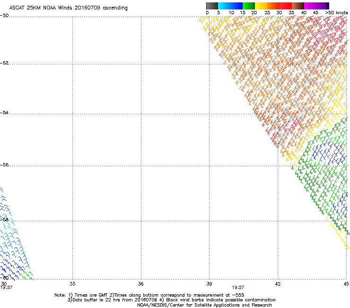
Task: Click the cyan segment of the speed color bar
Action: [224, 6]
